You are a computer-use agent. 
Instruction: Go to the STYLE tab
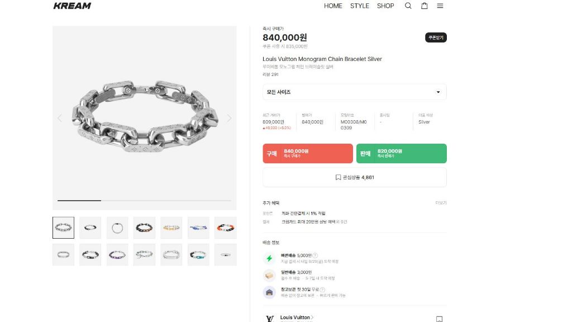(360, 6)
